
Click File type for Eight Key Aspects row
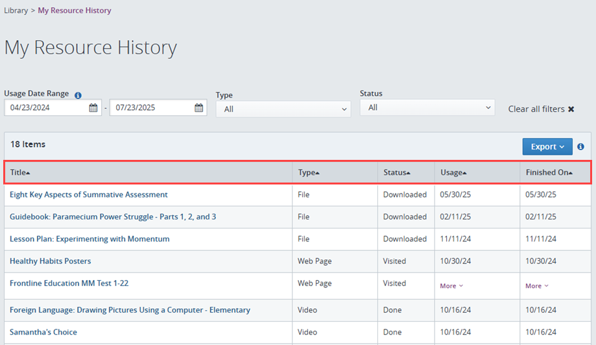tap(304, 194)
